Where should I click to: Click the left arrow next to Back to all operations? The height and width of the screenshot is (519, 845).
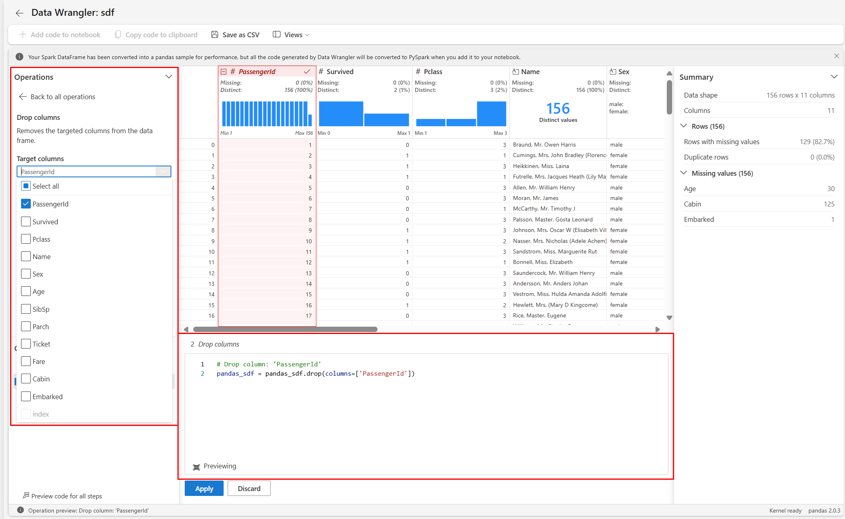[x=23, y=96]
